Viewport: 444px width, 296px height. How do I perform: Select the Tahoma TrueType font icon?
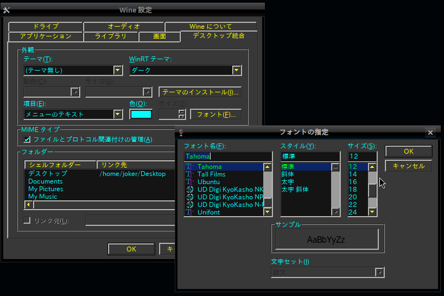(190, 167)
